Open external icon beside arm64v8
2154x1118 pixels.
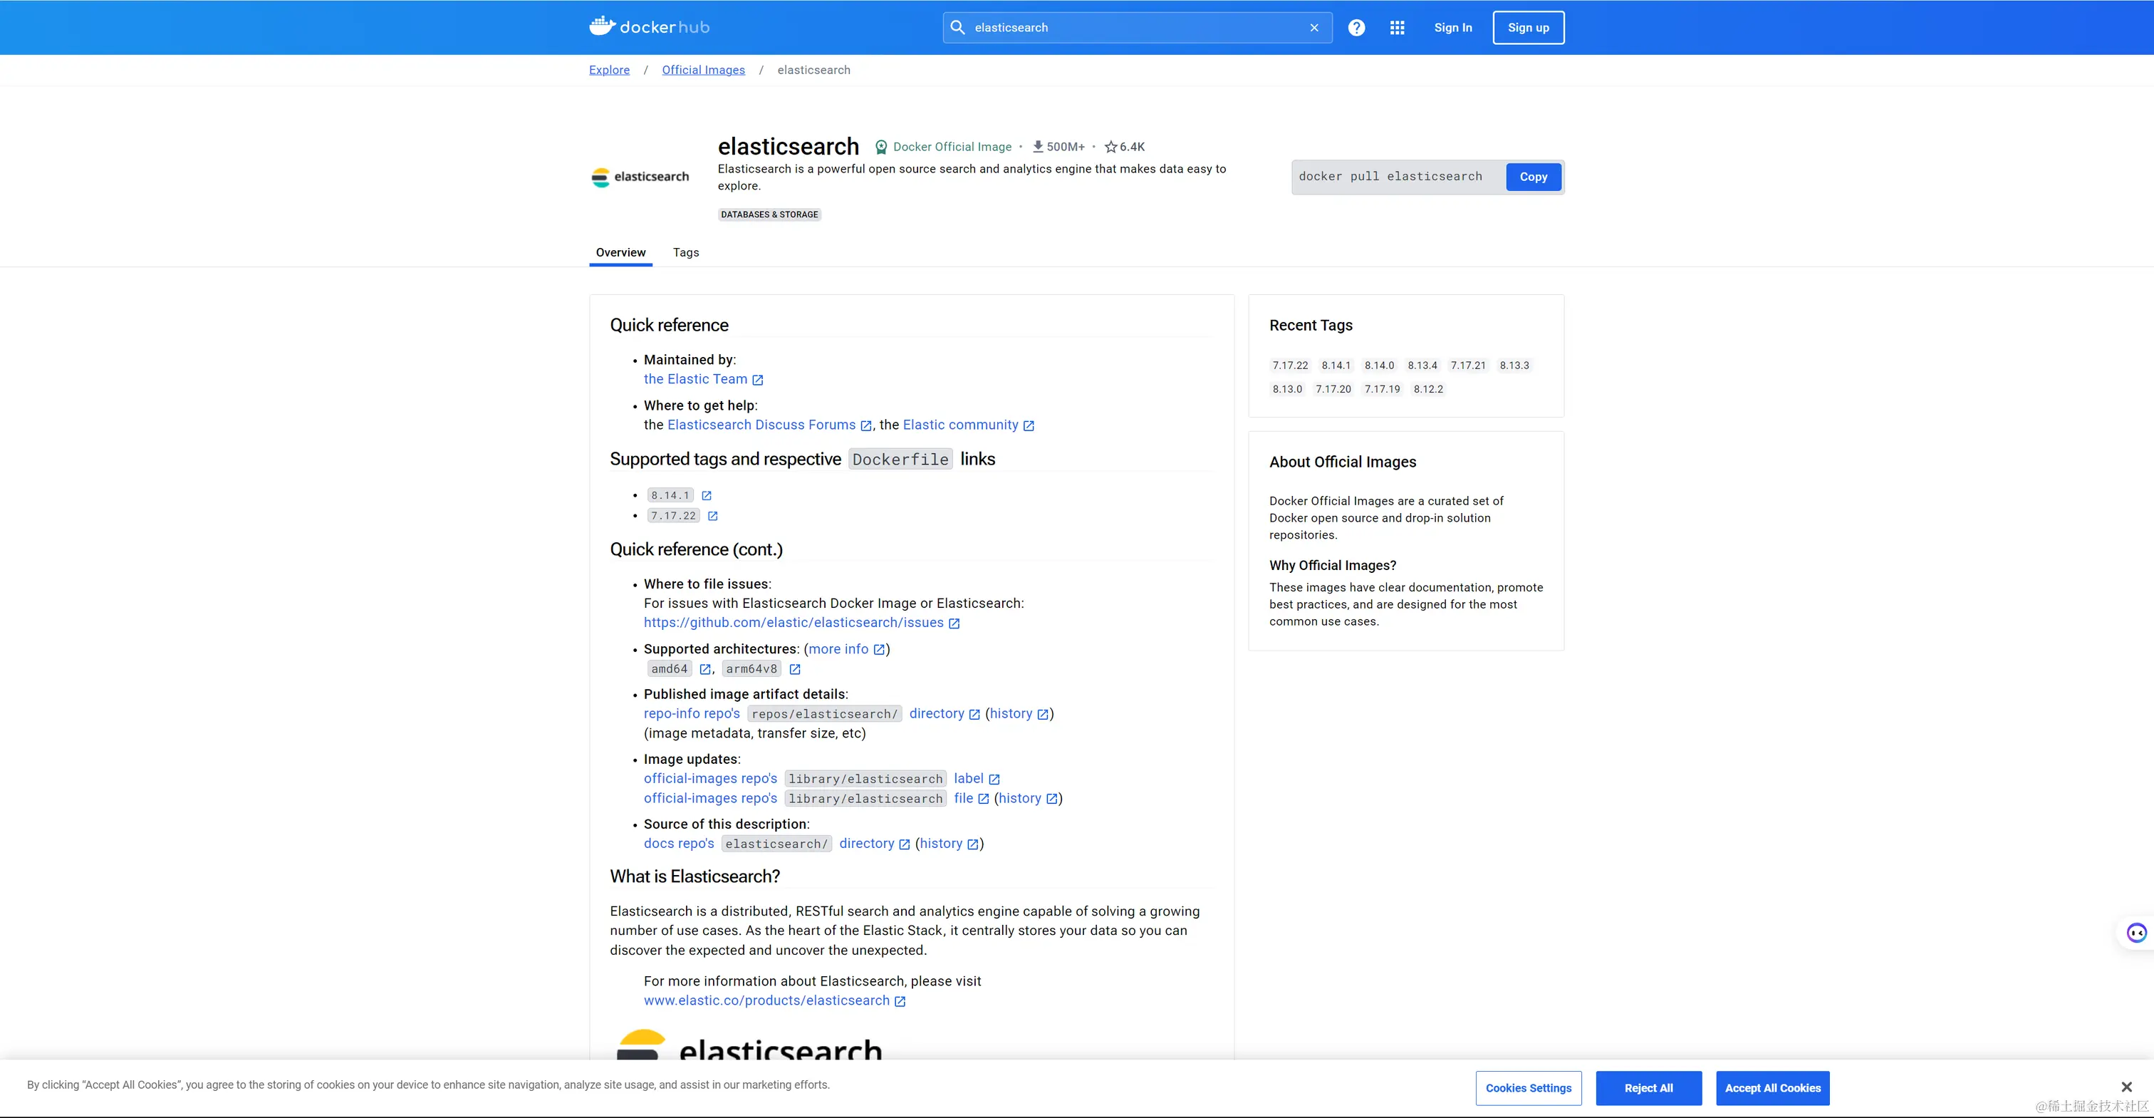(x=795, y=669)
